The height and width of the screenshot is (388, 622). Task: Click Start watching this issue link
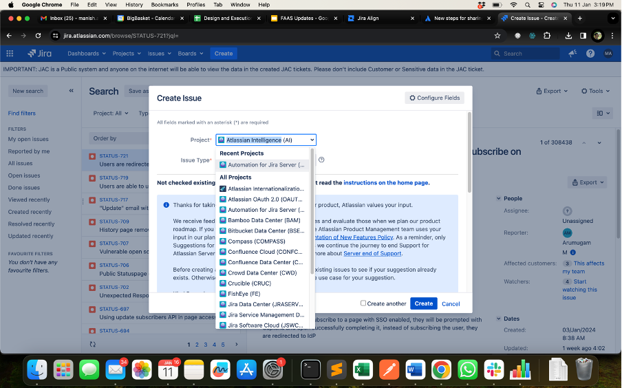pos(579,289)
